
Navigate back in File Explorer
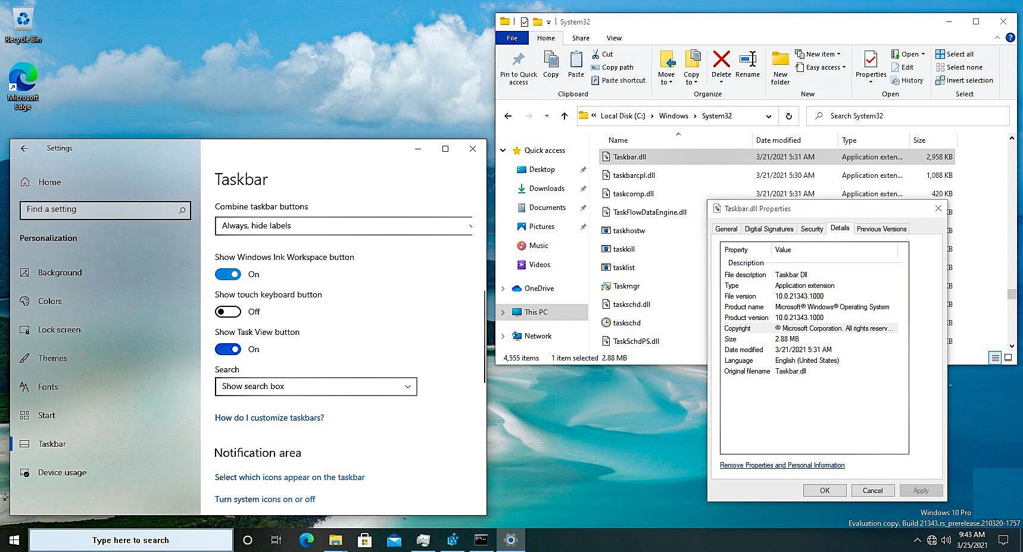508,116
